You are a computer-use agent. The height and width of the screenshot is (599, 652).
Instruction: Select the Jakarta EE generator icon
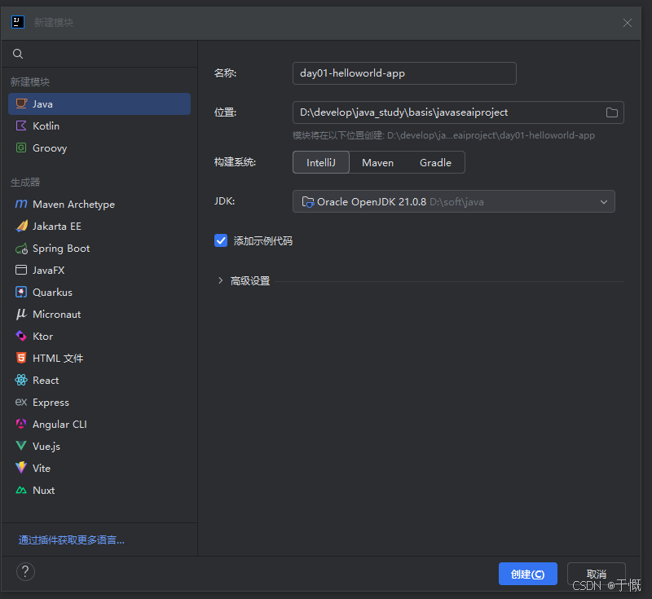[21, 226]
